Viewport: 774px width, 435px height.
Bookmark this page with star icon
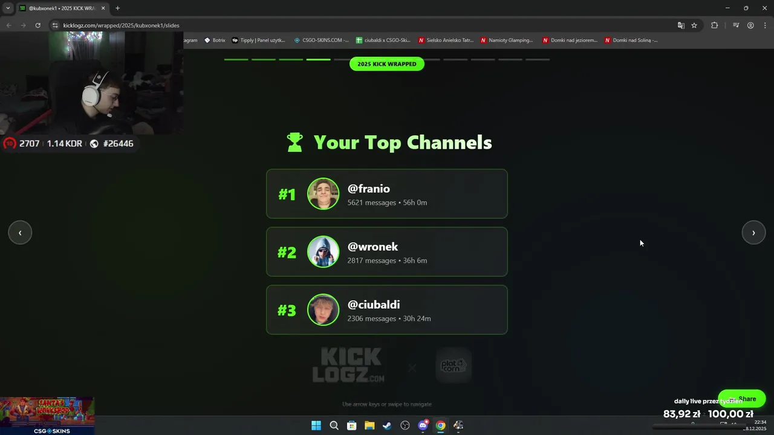(x=694, y=25)
